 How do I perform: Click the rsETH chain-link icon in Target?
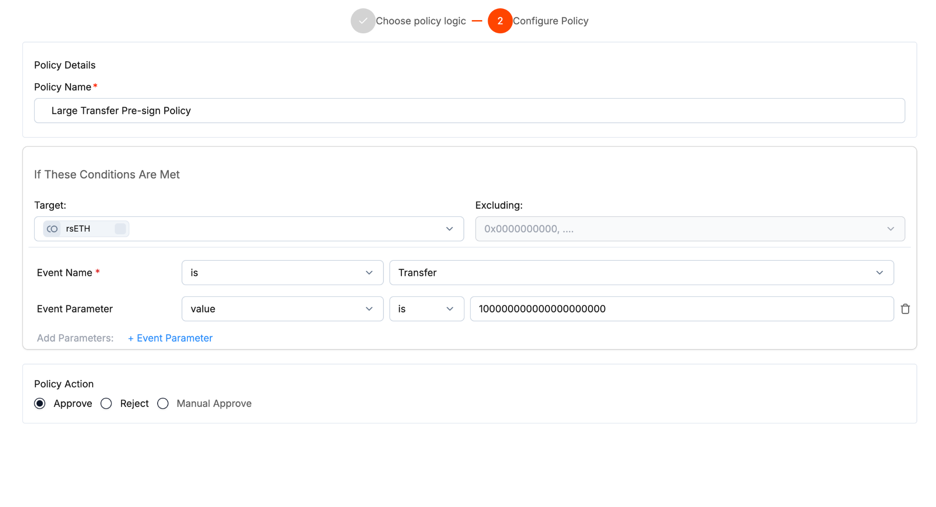tap(52, 229)
